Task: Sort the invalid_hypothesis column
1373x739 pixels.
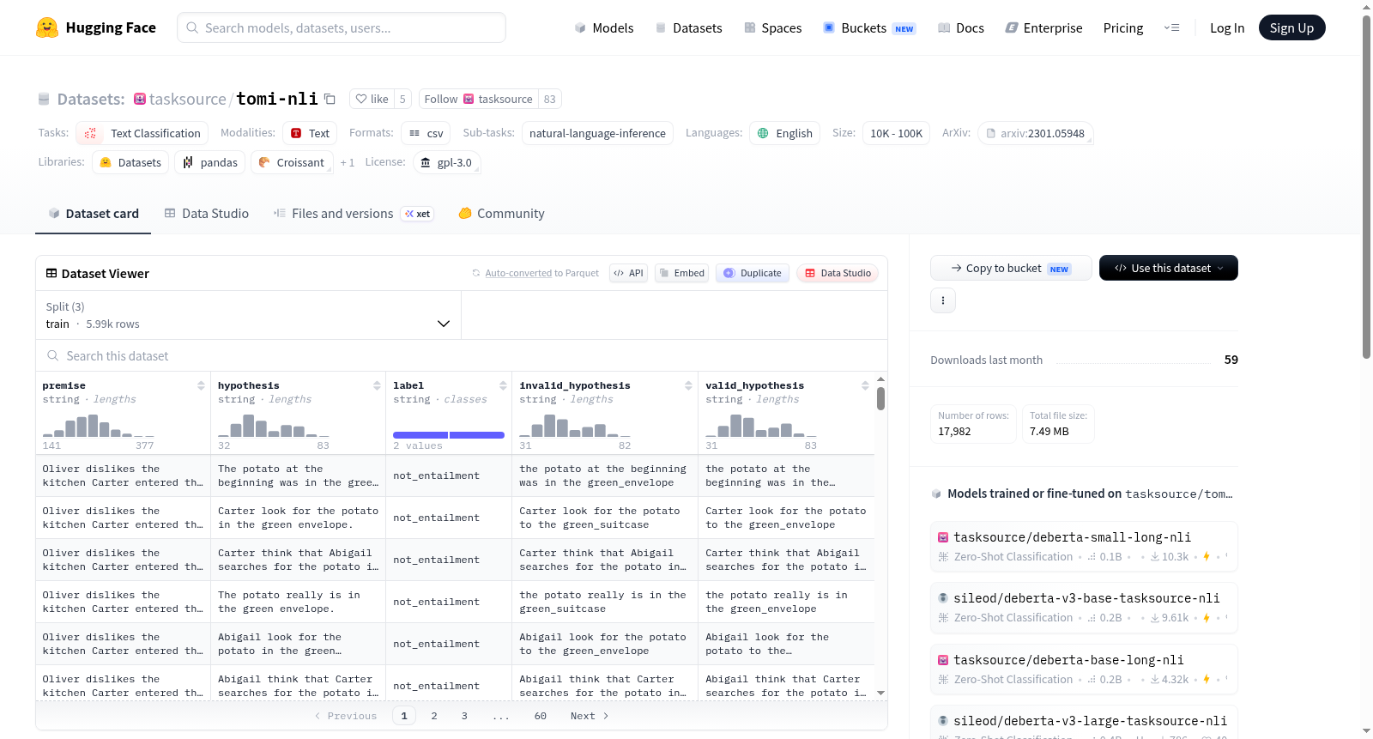Action: [688, 385]
